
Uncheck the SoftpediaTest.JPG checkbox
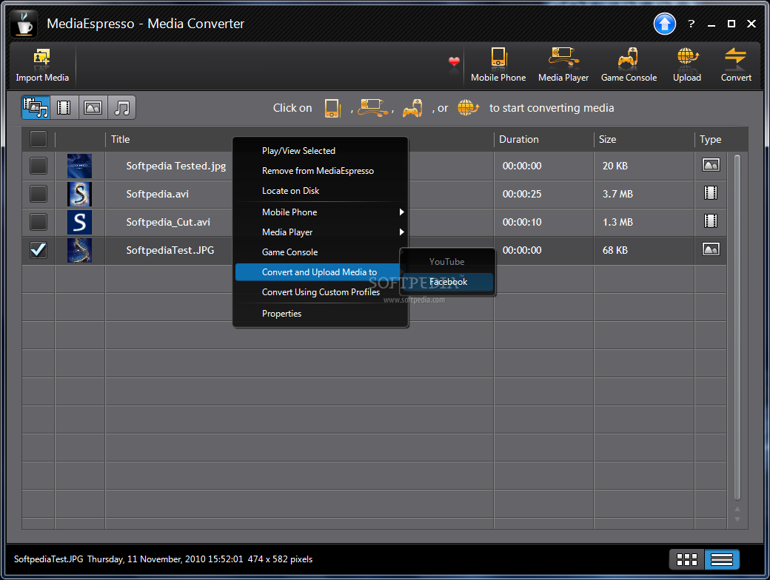click(x=38, y=250)
